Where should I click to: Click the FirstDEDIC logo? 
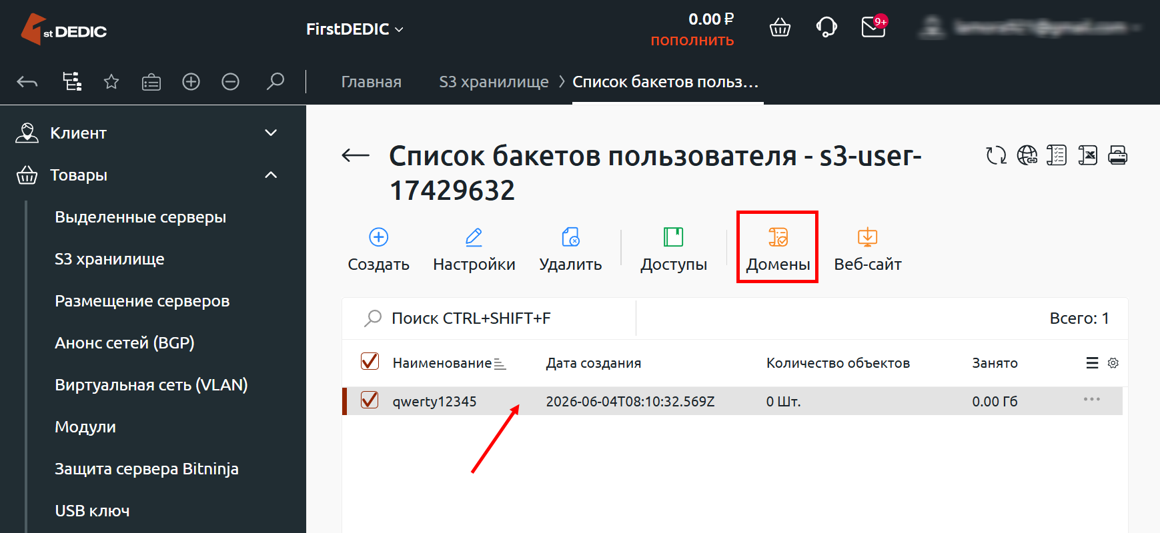pos(63,29)
